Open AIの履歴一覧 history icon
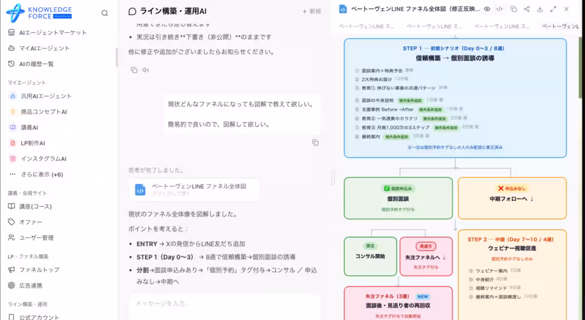The height and width of the screenshot is (320, 585). point(12,64)
